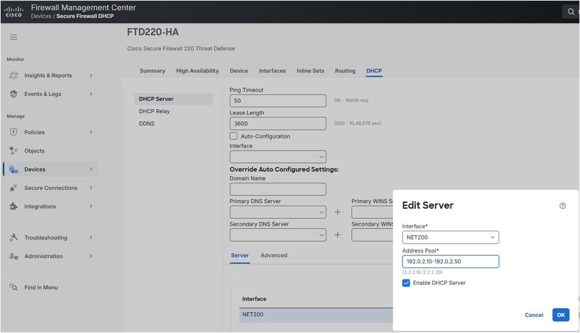580x333 pixels.
Task: Click the Integrations puzzle icon
Action: pyautogui.click(x=14, y=206)
